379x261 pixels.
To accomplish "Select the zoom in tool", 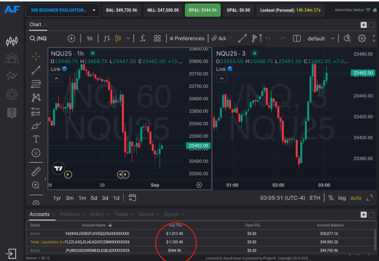I will pyautogui.click(x=36, y=185).
